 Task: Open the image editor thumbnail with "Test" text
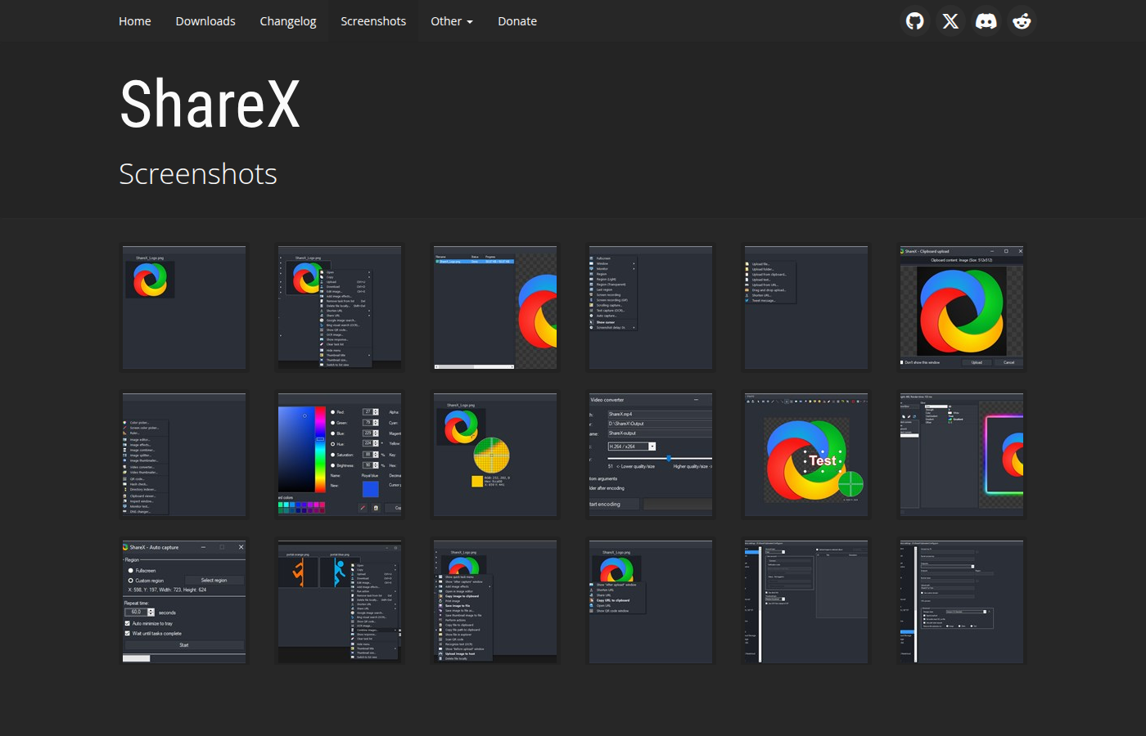(x=806, y=455)
